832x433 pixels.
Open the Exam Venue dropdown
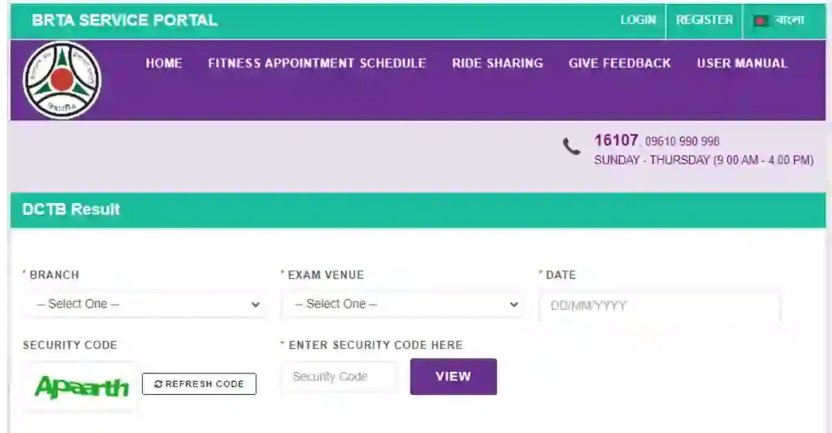pyautogui.click(x=402, y=304)
